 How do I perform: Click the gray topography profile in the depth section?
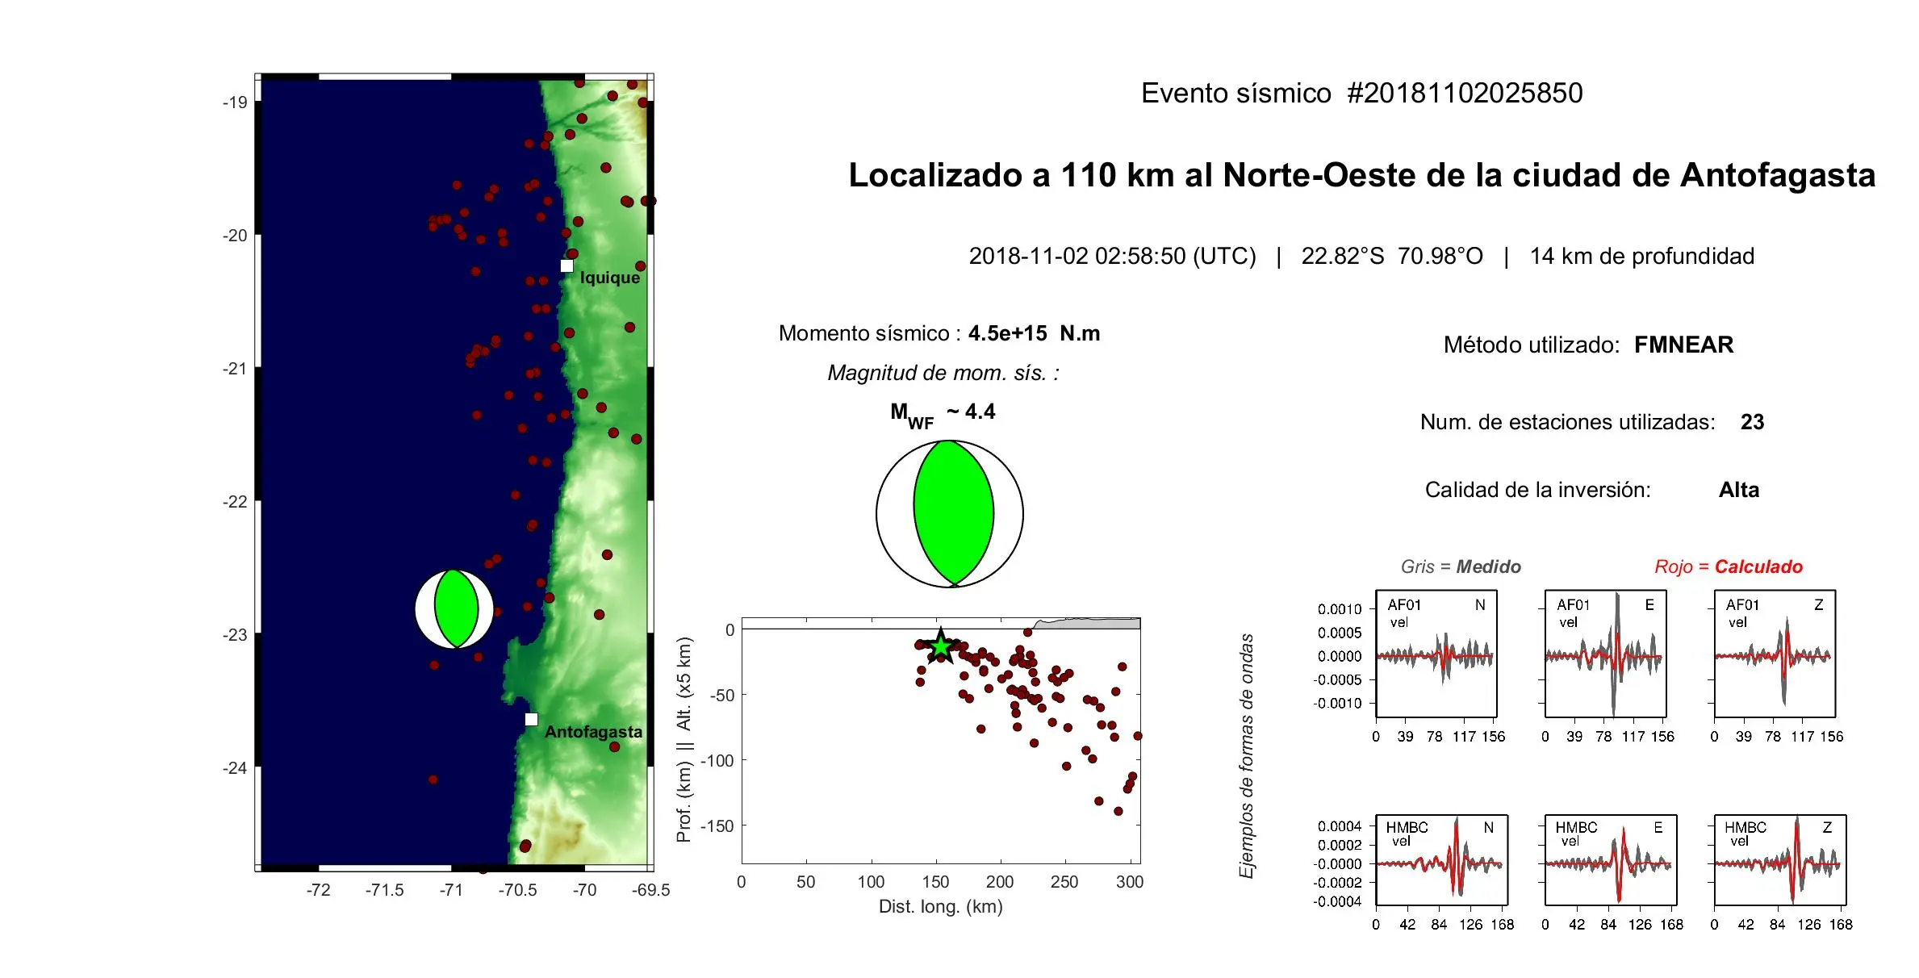[x=1089, y=624]
